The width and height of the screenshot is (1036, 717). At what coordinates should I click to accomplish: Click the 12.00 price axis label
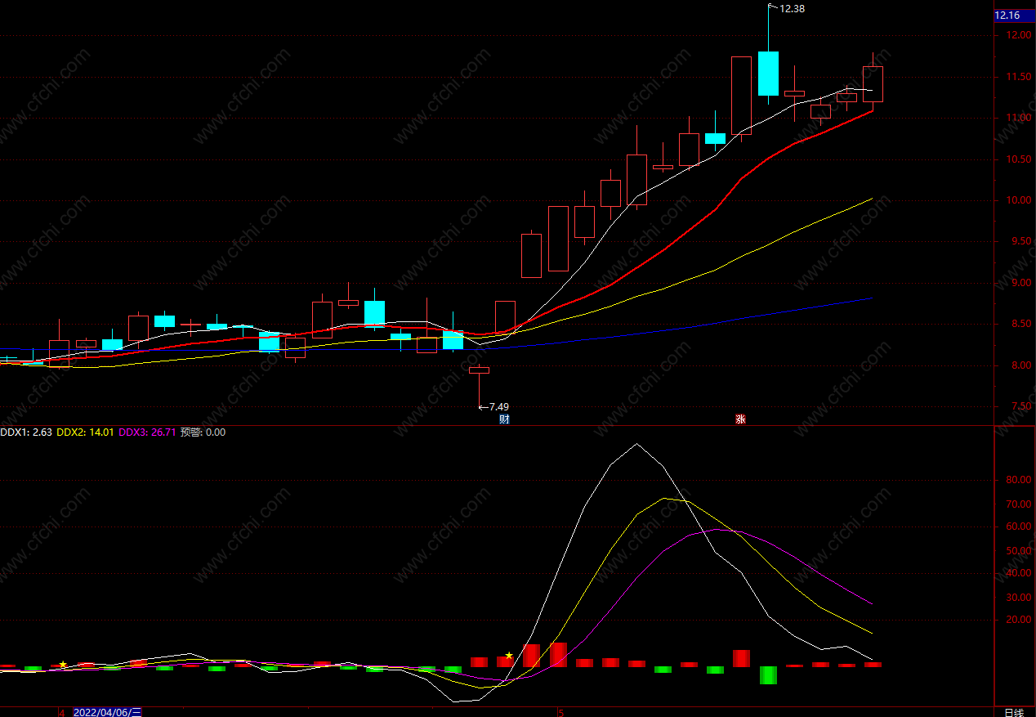pyautogui.click(x=1018, y=35)
